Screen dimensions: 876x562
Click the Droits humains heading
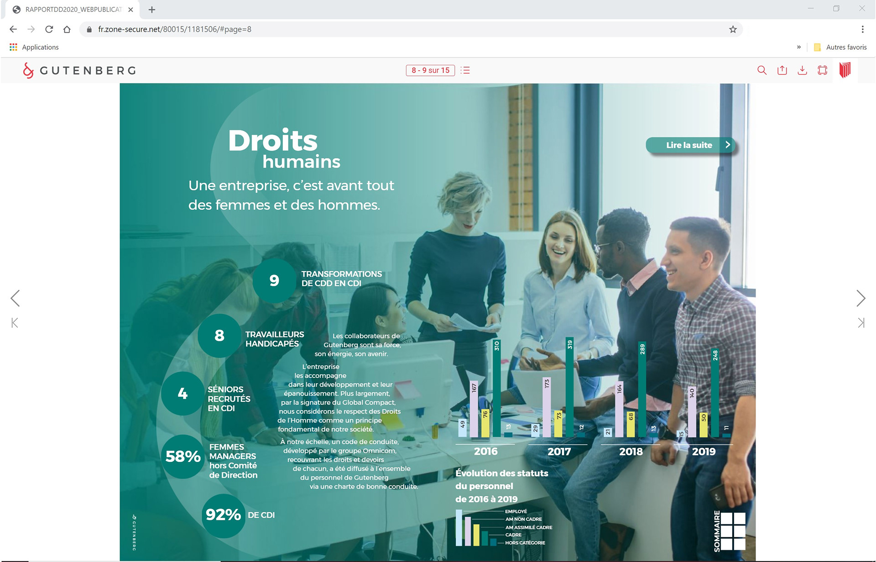click(x=284, y=148)
